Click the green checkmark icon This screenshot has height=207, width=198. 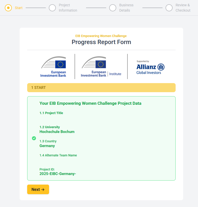click(34, 138)
